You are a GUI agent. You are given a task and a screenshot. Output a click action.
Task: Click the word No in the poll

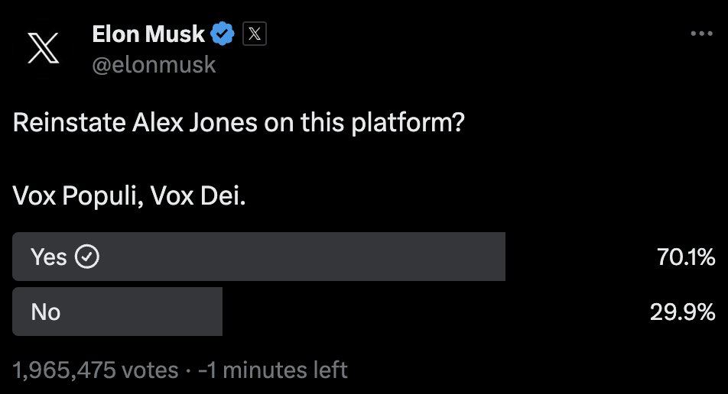(46, 312)
